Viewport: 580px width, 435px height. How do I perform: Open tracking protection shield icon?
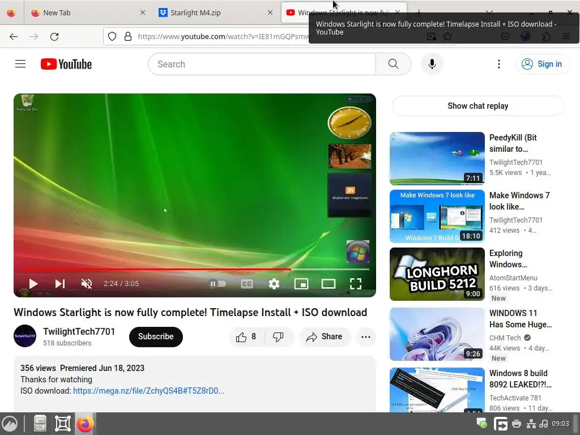(x=112, y=36)
